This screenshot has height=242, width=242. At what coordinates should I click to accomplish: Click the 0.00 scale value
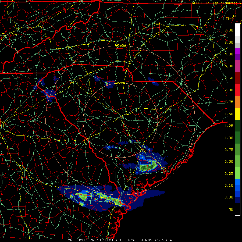[x=229, y=197]
